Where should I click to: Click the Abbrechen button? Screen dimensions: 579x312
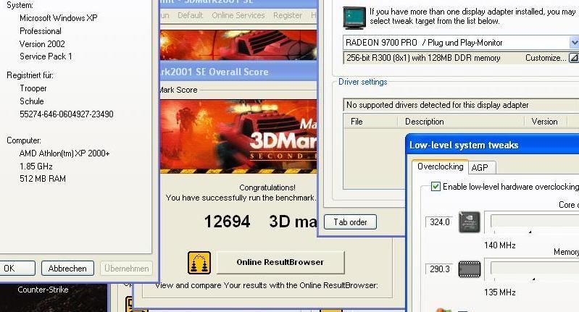[x=67, y=268]
